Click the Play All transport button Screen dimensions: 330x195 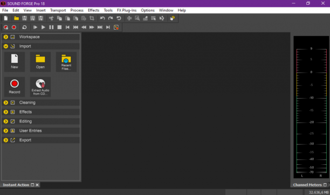point(35,27)
